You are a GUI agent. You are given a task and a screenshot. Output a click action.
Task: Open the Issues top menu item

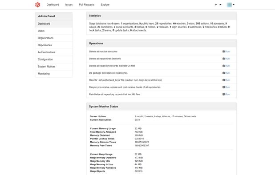(x=69, y=5)
